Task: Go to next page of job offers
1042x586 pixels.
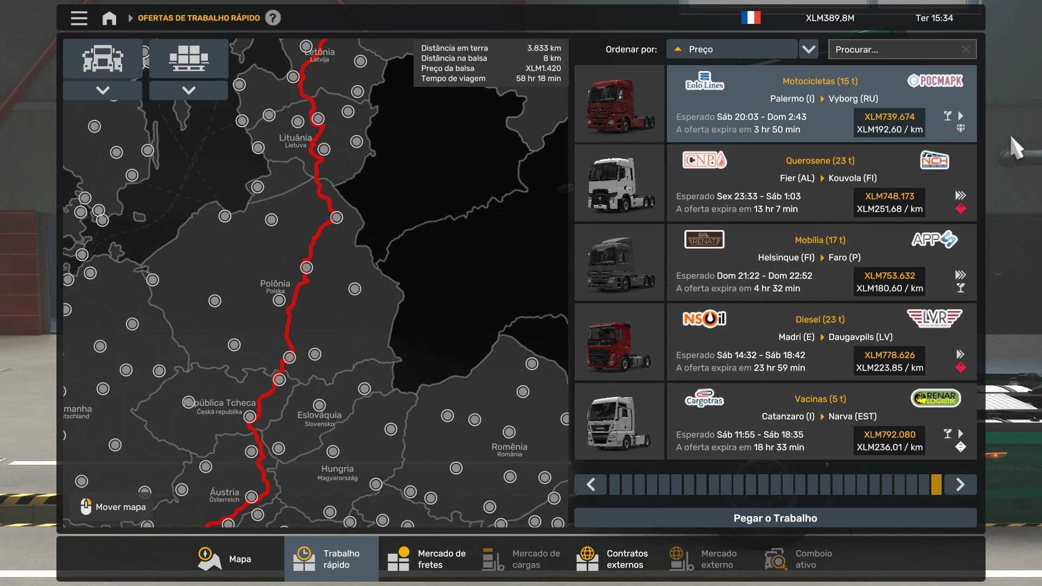Action: (x=960, y=485)
